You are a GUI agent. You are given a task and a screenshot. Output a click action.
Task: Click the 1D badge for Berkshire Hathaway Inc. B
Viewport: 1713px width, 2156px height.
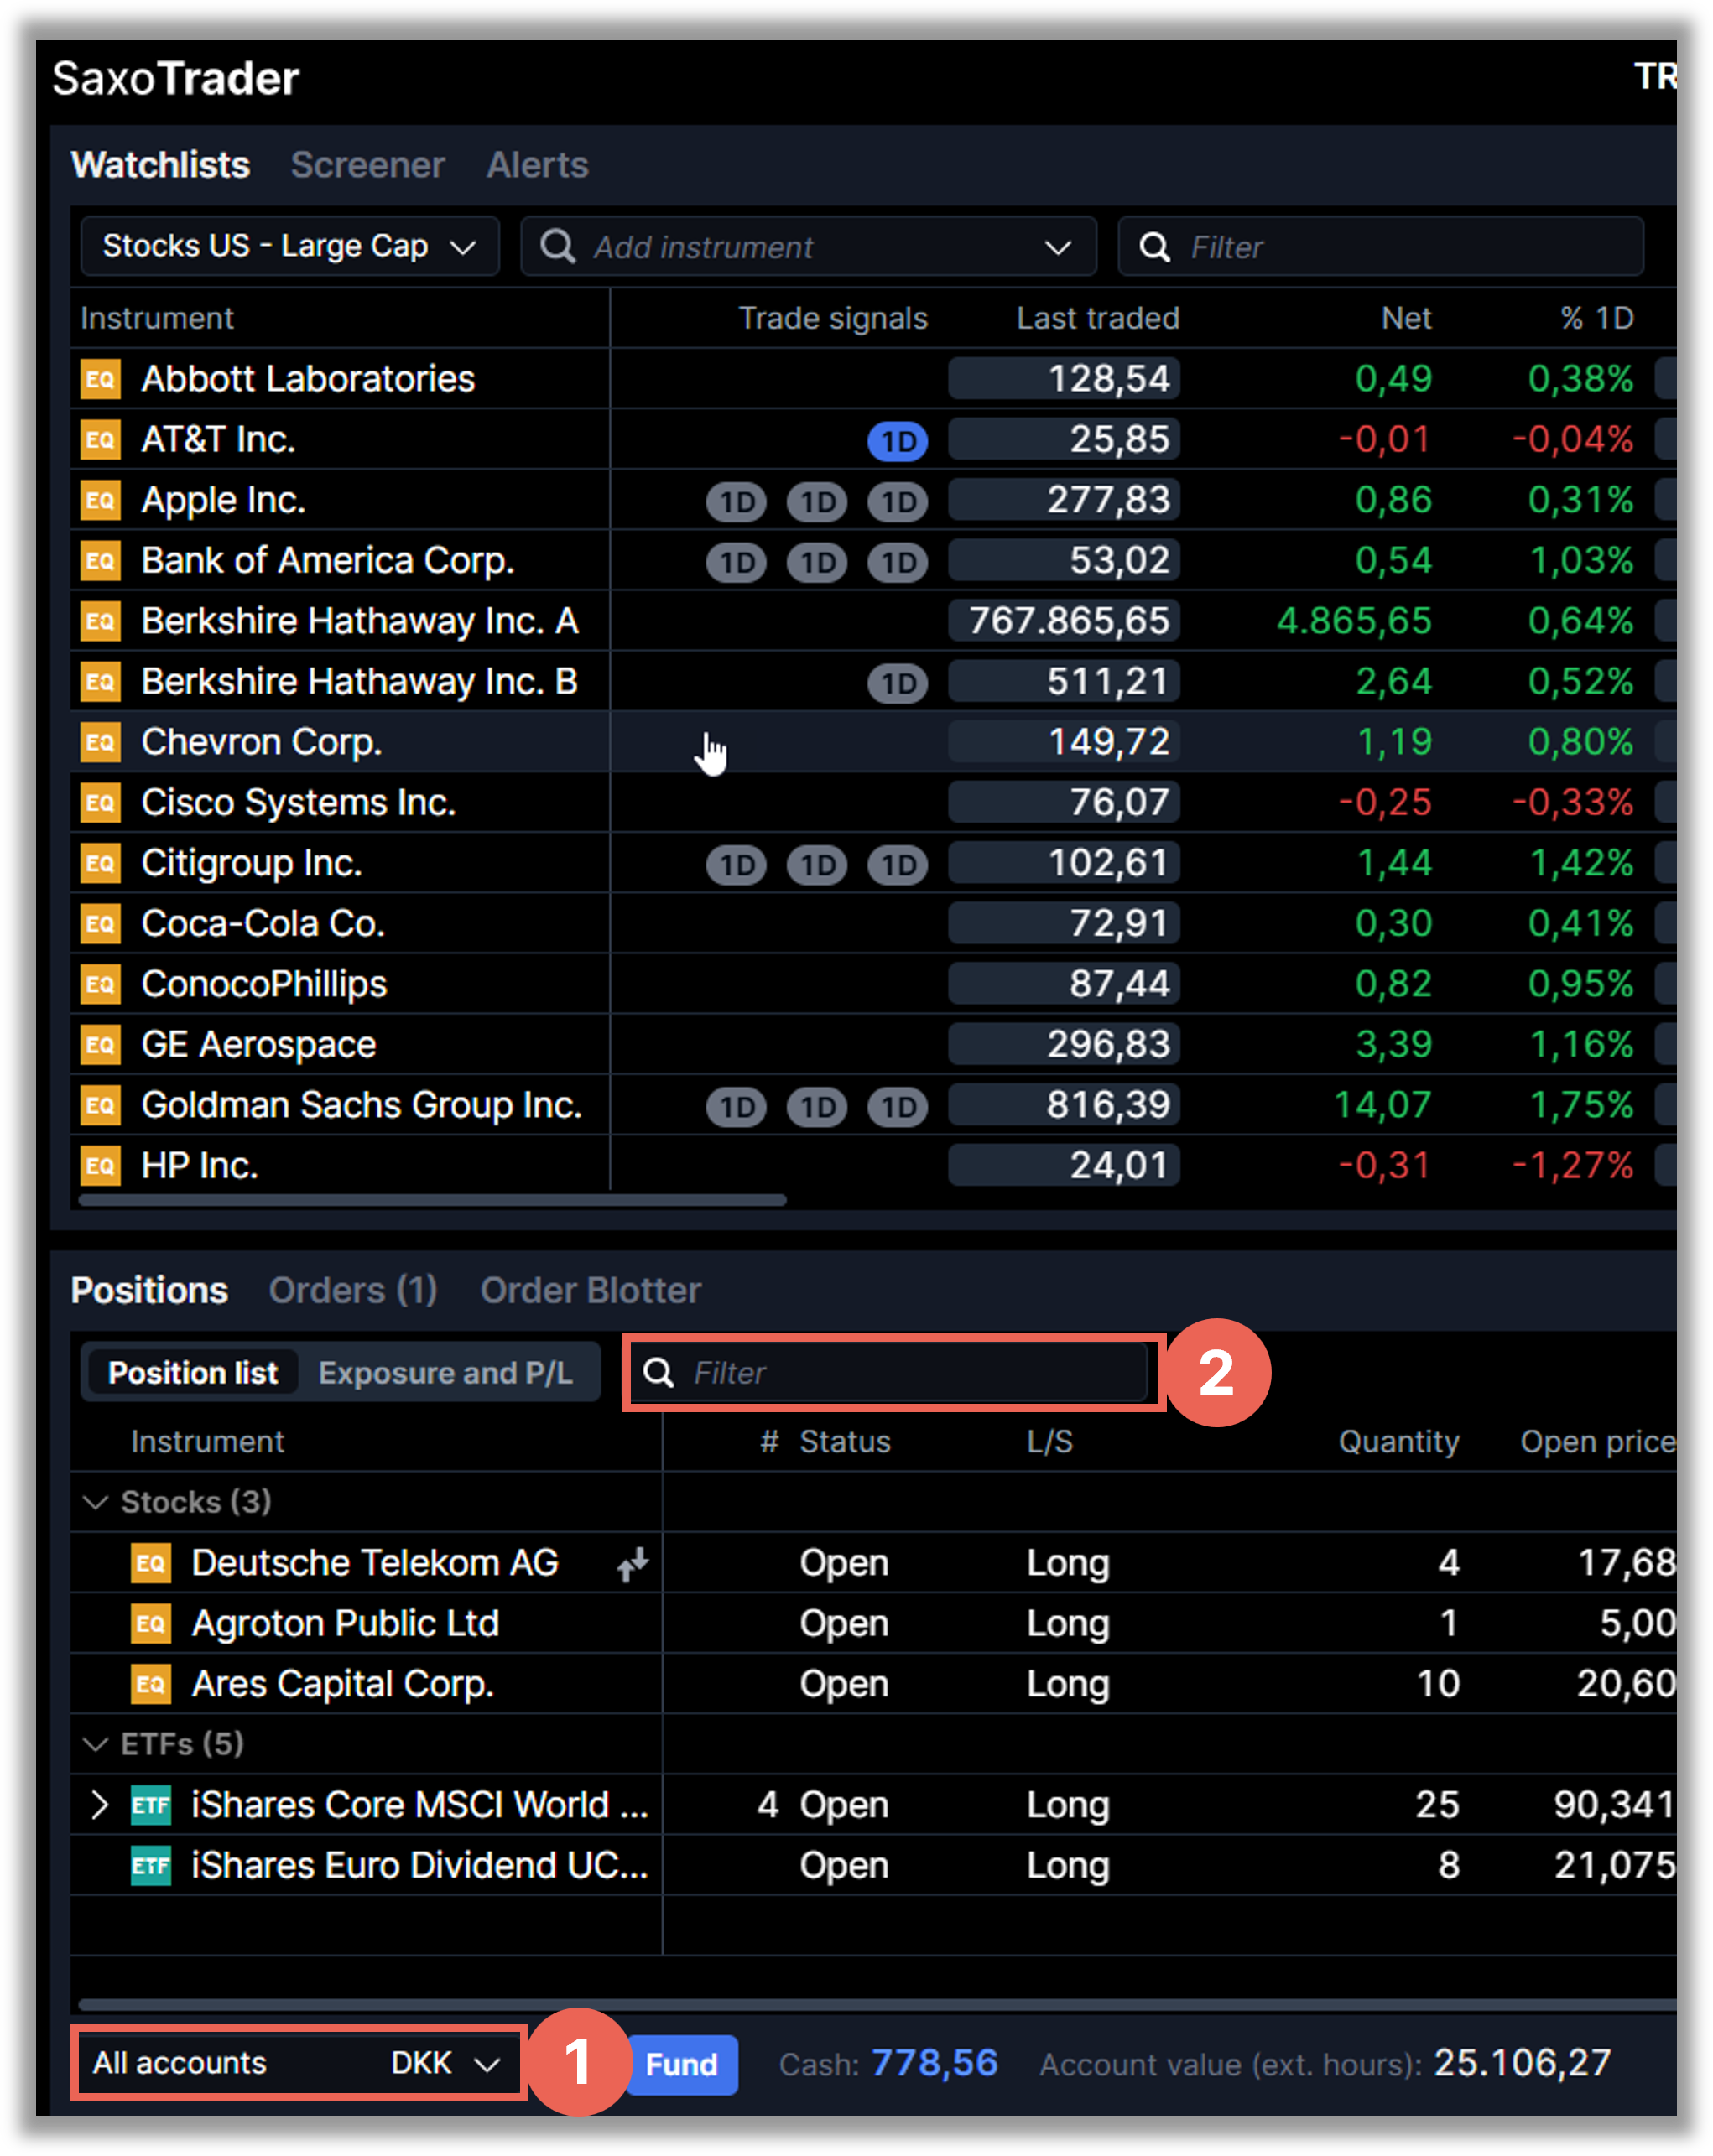[897, 683]
